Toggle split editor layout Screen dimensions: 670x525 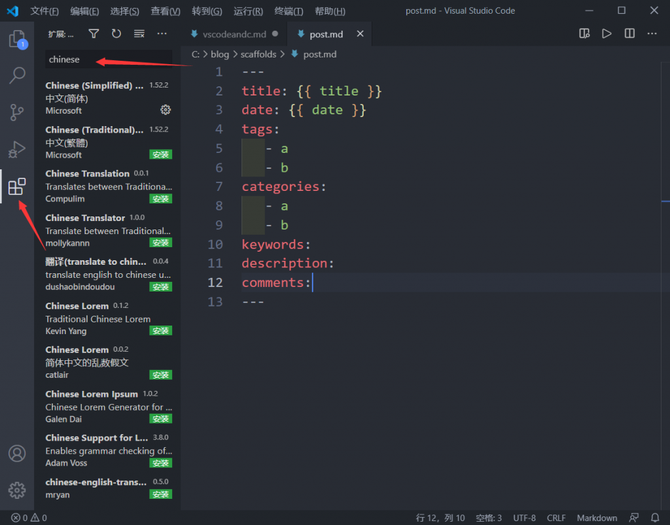click(x=629, y=33)
